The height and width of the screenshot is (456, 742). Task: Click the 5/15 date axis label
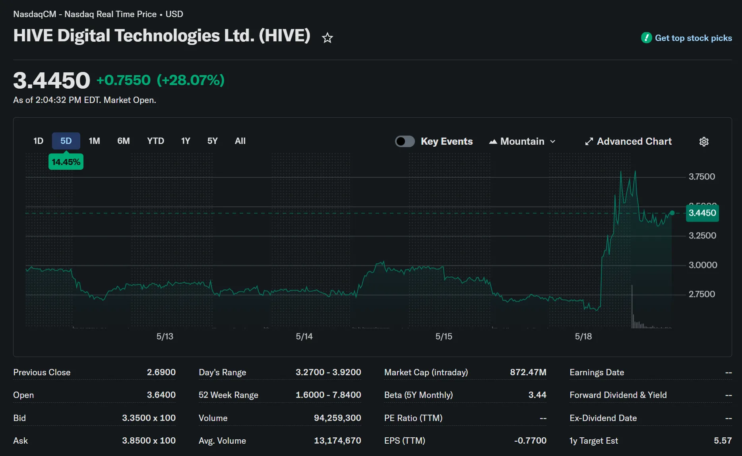click(x=444, y=336)
